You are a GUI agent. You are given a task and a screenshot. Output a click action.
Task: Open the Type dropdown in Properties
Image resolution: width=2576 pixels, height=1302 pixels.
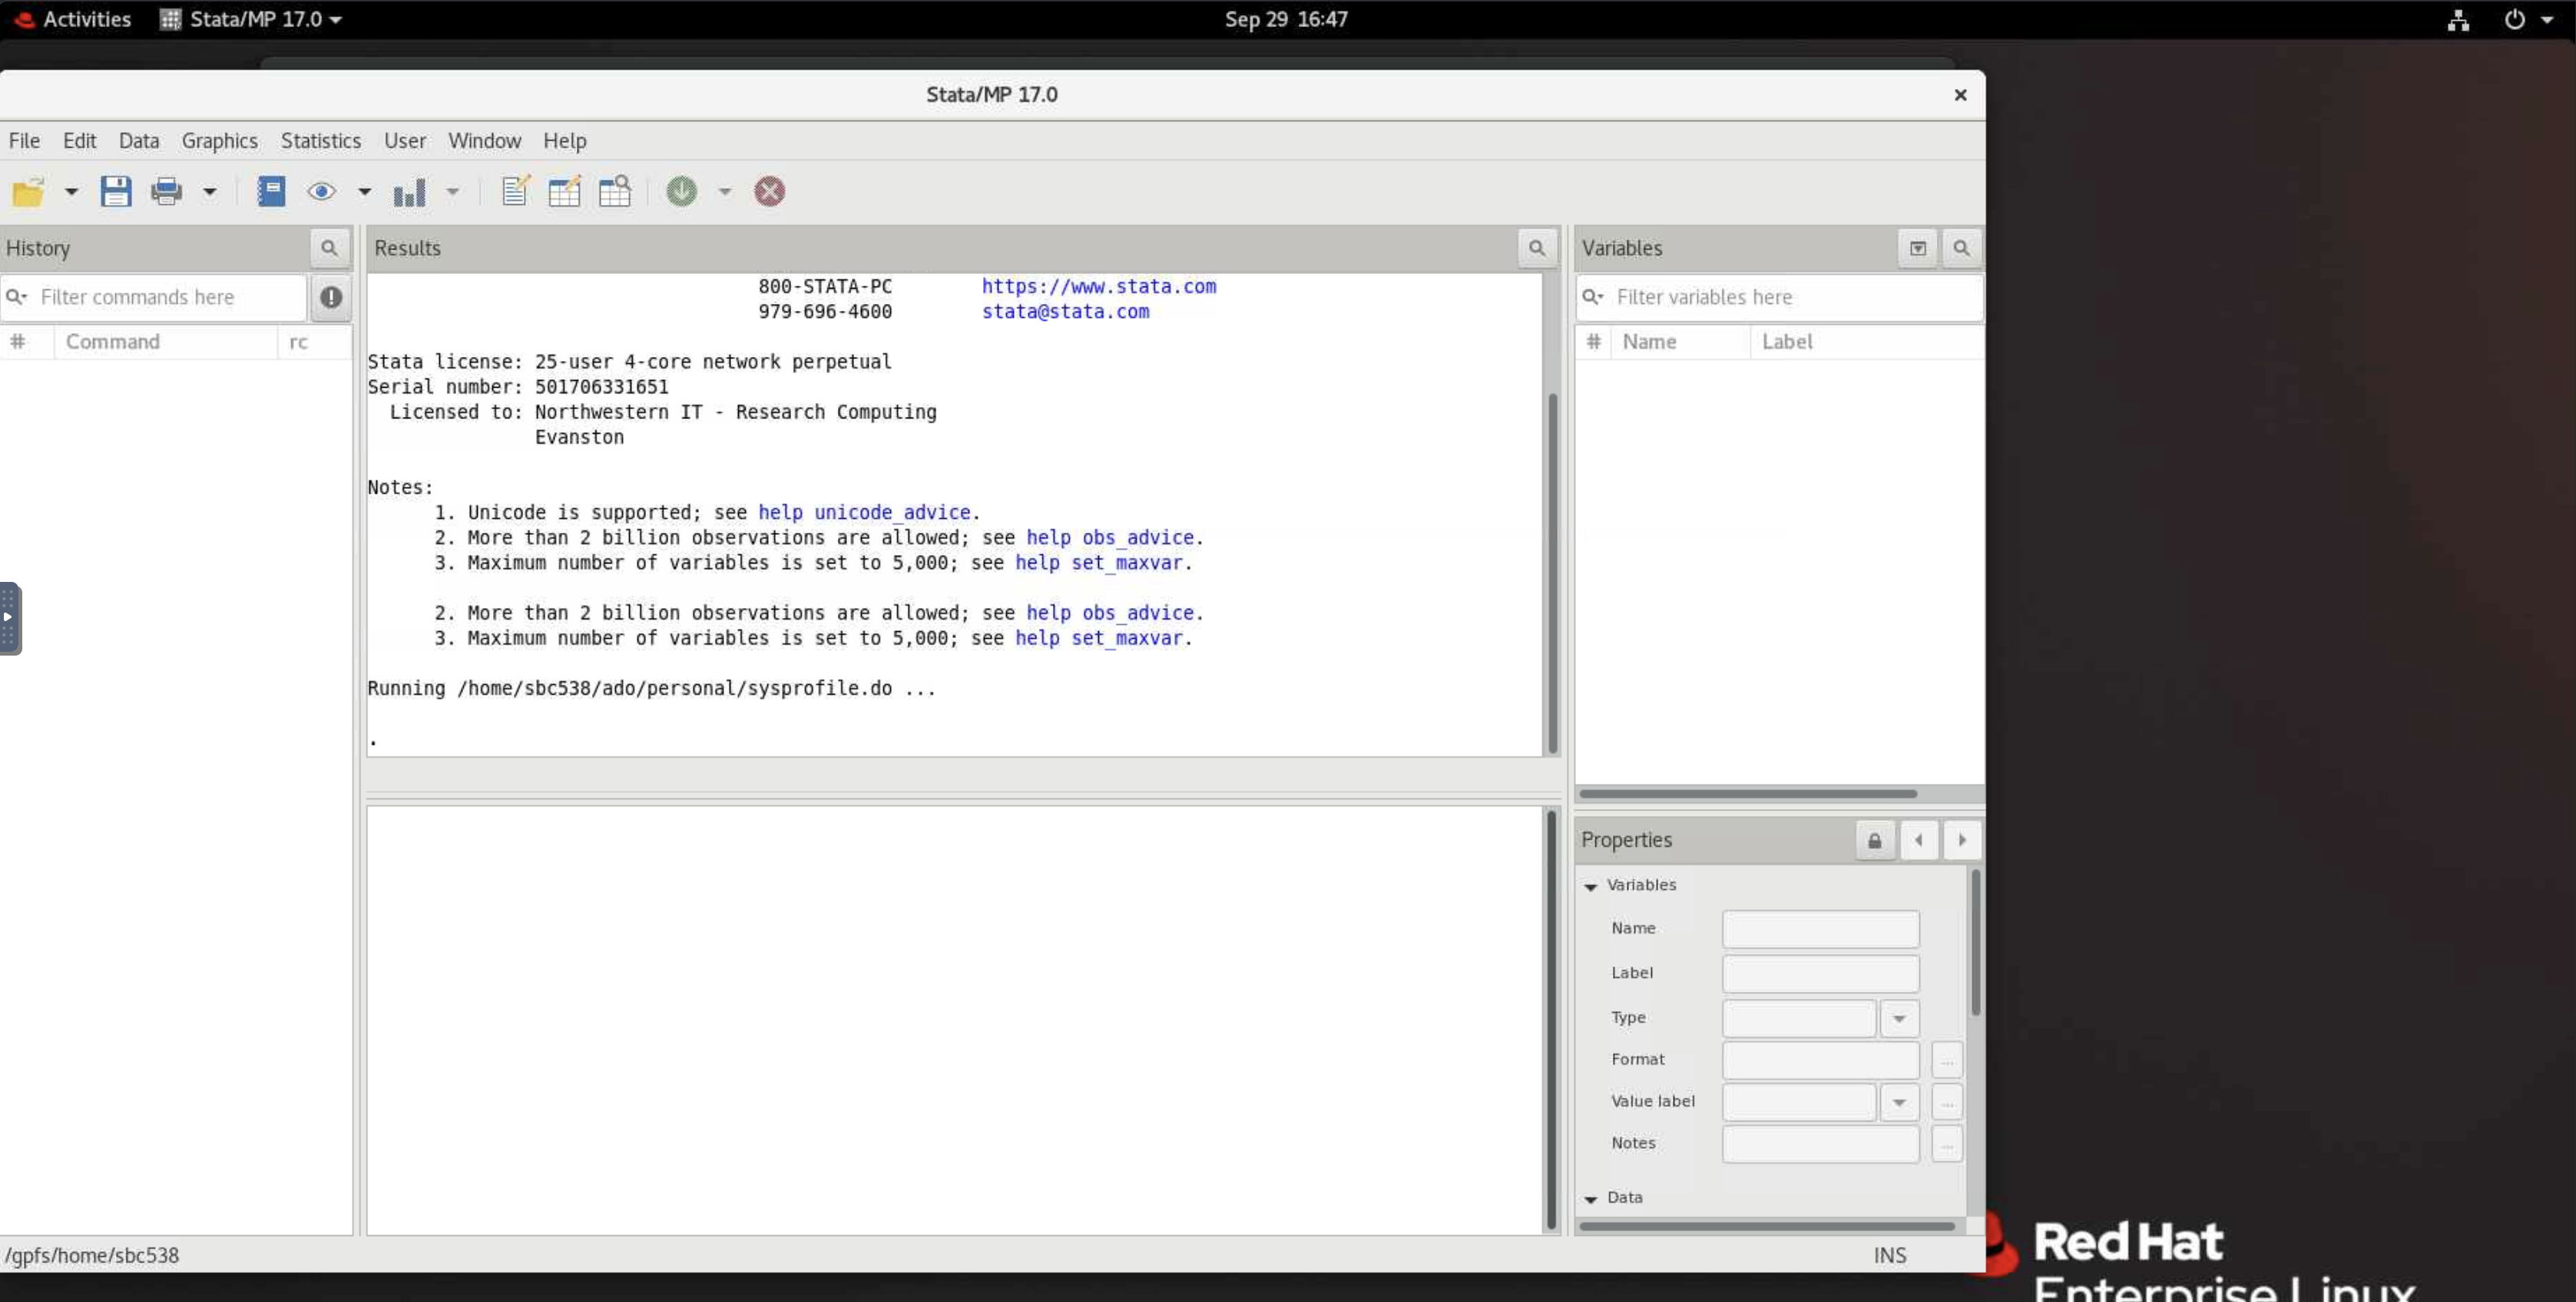click(1899, 1018)
